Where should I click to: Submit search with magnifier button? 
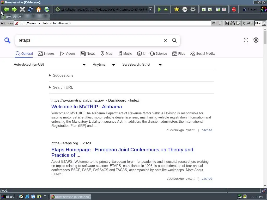click(x=174, y=40)
